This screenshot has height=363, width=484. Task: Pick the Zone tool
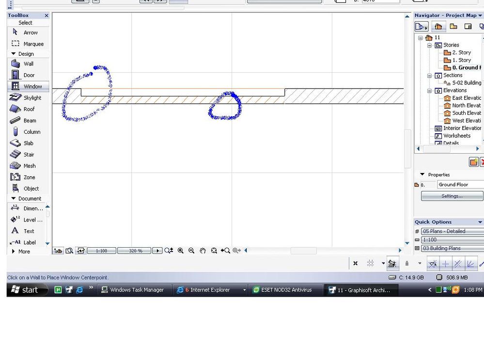tap(28, 177)
